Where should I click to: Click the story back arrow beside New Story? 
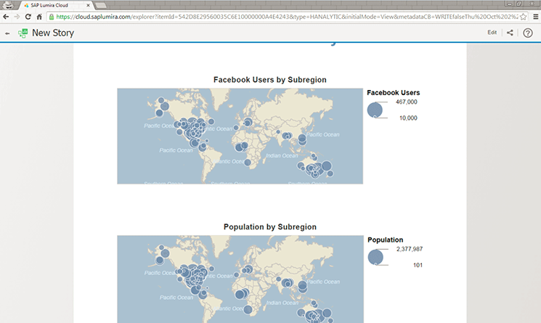coord(7,33)
